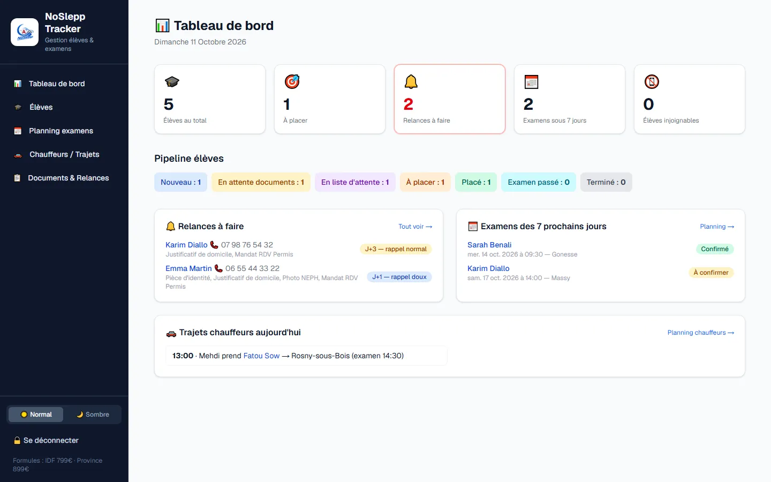Image resolution: width=771 pixels, height=482 pixels.
Task: Click the chart icon beside Tableau de bord title
Action: pyautogui.click(x=162, y=26)
